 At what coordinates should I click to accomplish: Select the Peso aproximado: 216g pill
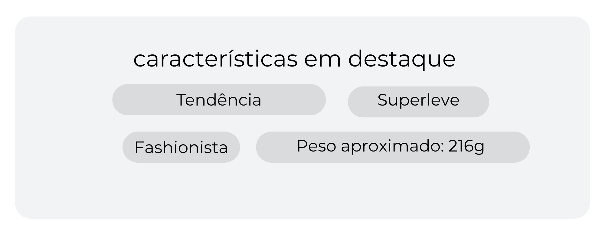[393, 147]
